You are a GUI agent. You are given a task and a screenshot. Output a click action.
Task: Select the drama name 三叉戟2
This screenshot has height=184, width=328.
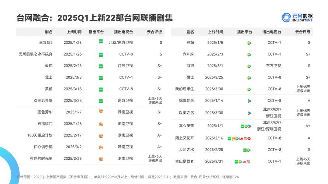pyautogui.click(x=46, y=43)
